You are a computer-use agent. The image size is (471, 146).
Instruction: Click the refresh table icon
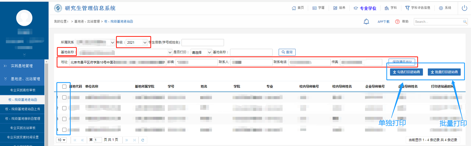(x=143, y=140)
